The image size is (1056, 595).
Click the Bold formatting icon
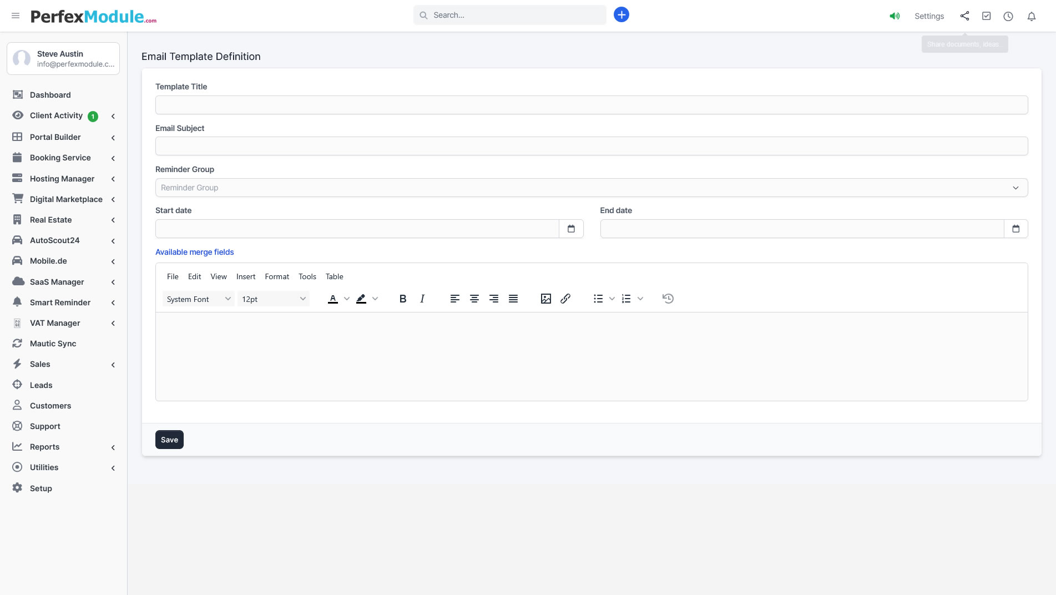pos(403,299)
